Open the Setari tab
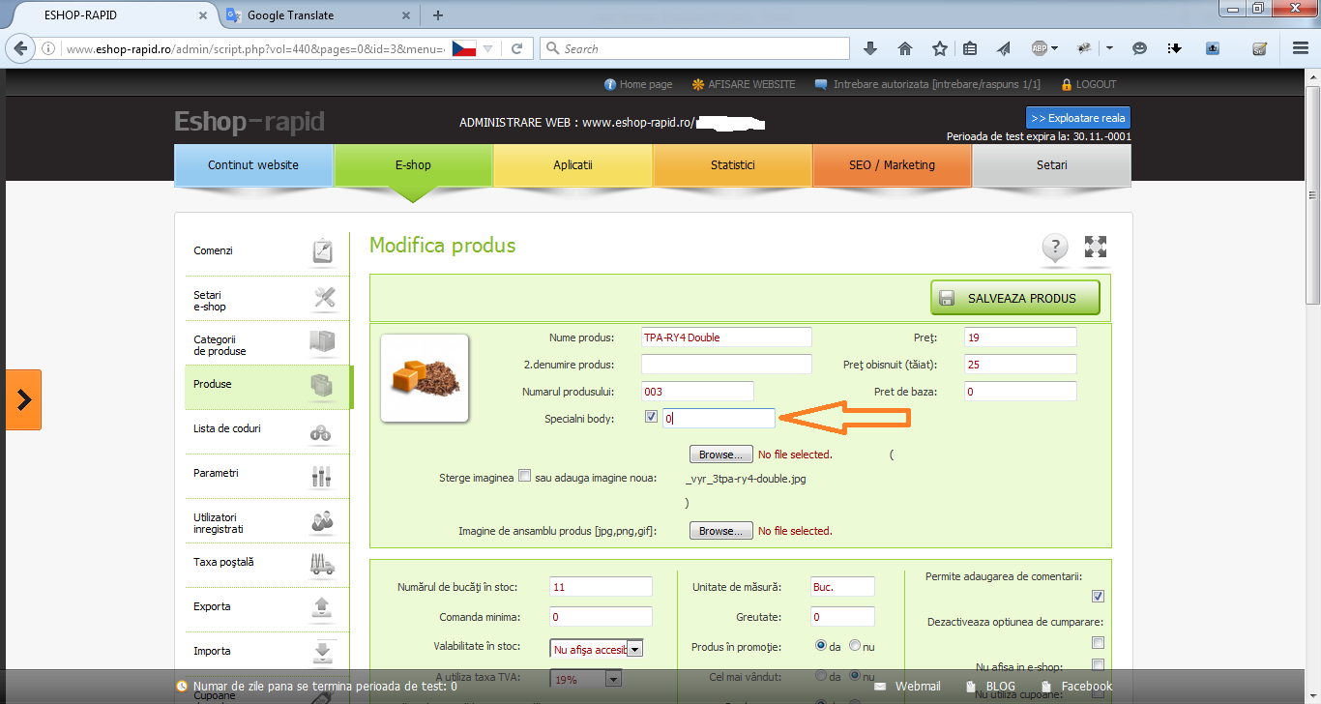Image resolution: width=1321 pixels, height=704 pixels. pos(1051,165)
